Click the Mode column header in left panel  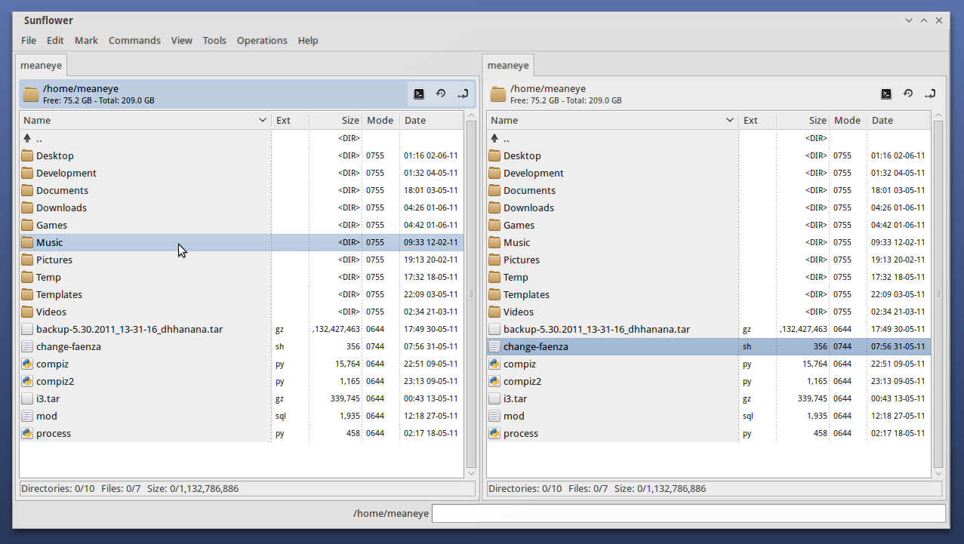pos(380,120)
